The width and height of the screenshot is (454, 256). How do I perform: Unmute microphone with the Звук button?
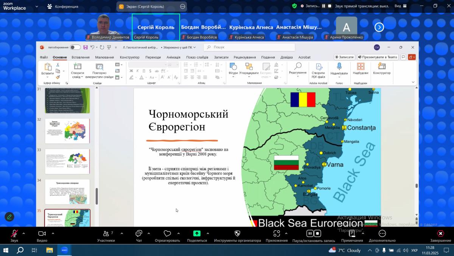click(14, 234)
